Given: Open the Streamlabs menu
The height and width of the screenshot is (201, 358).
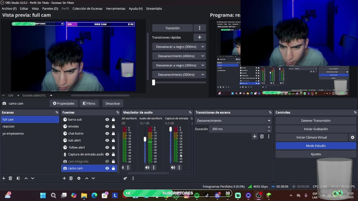Looking at the screenshot, I should click(x=154, y=9).
